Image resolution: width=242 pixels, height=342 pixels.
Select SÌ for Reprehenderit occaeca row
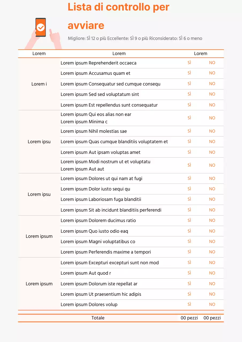click(x=189, y=63)
